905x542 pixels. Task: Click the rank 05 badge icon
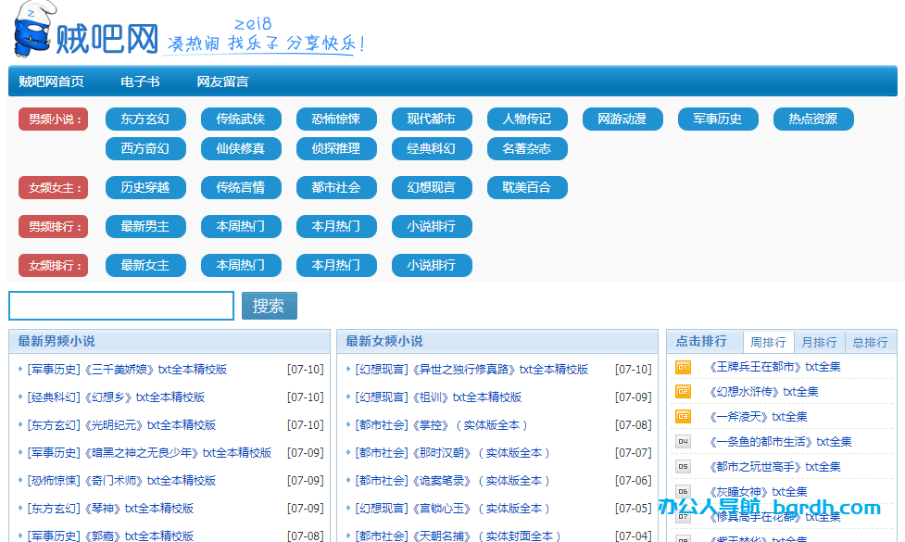click(x=683, y=467)
